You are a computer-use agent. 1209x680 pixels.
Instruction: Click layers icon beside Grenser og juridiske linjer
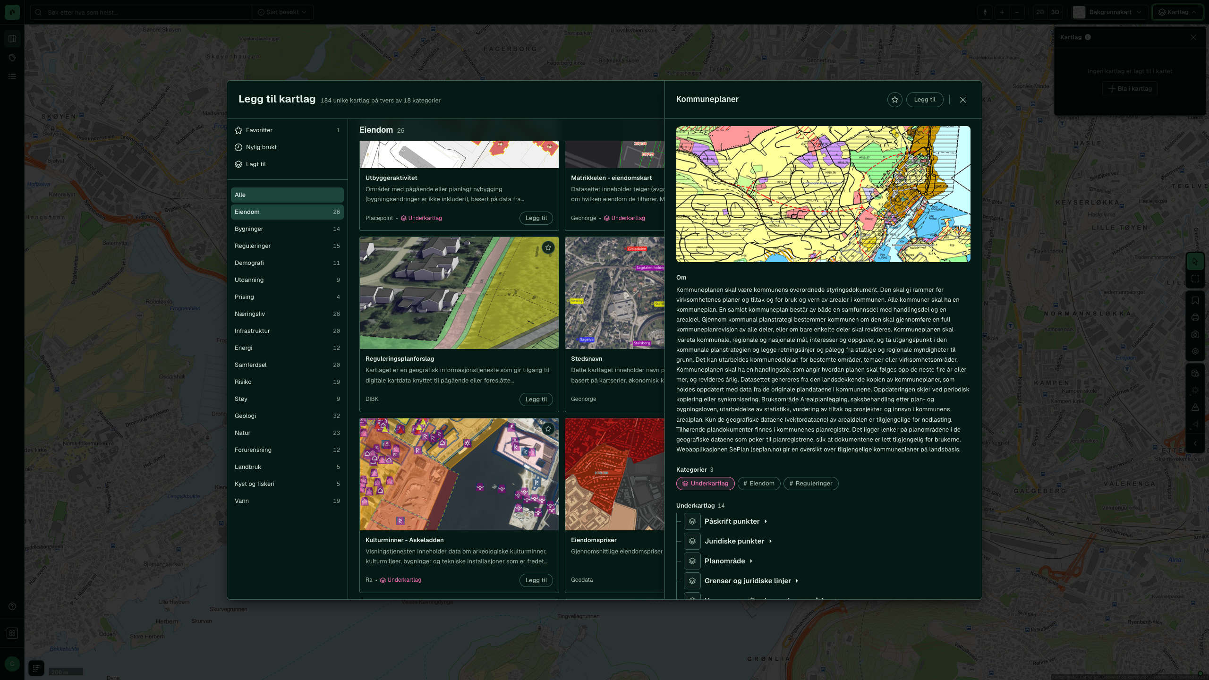click(692, 581)
